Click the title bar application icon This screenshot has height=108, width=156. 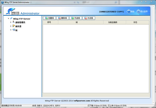(x=2, y=2)
